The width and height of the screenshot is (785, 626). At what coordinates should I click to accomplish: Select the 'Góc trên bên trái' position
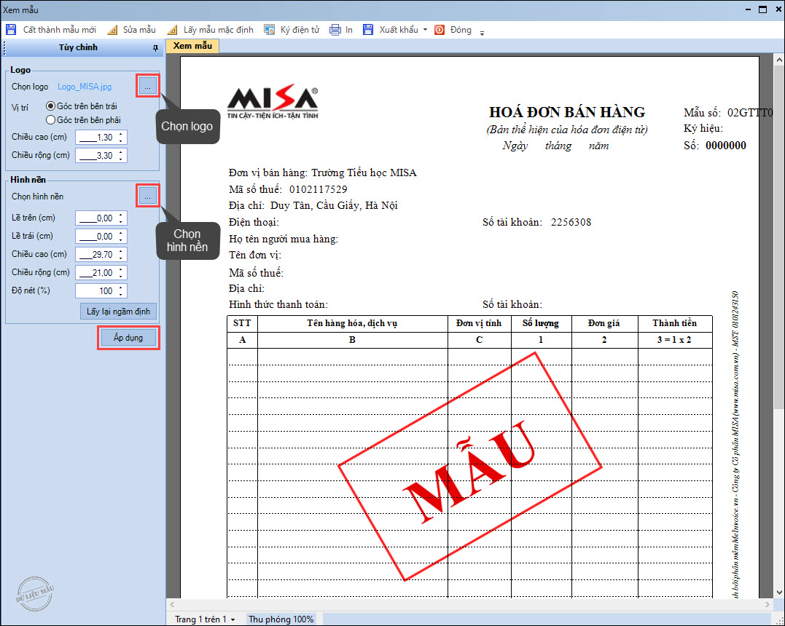82,106
